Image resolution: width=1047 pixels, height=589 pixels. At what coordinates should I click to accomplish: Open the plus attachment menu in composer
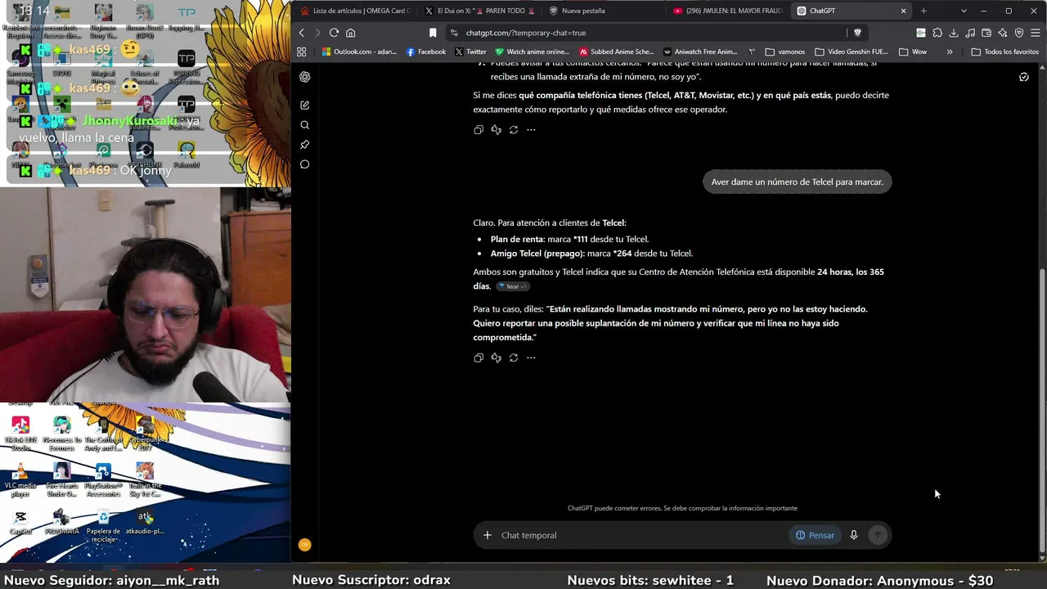click(x=487, y=535)
